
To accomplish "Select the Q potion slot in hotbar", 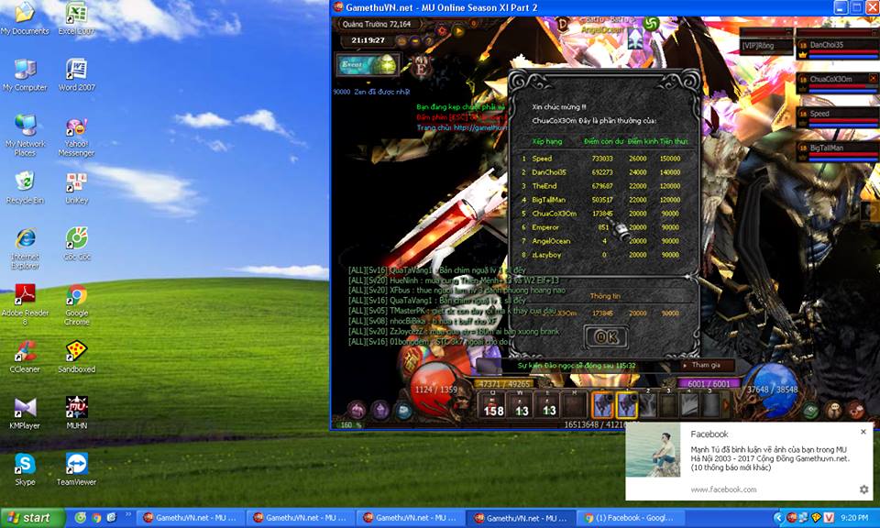I will coord(493,404).
